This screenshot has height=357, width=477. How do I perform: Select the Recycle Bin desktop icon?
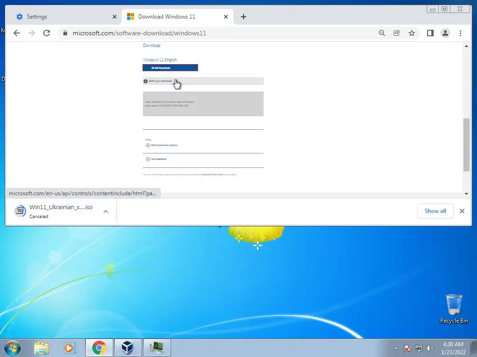[454, 309]
